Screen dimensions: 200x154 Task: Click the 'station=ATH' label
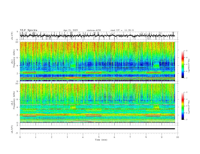click(x=94, y=30)
